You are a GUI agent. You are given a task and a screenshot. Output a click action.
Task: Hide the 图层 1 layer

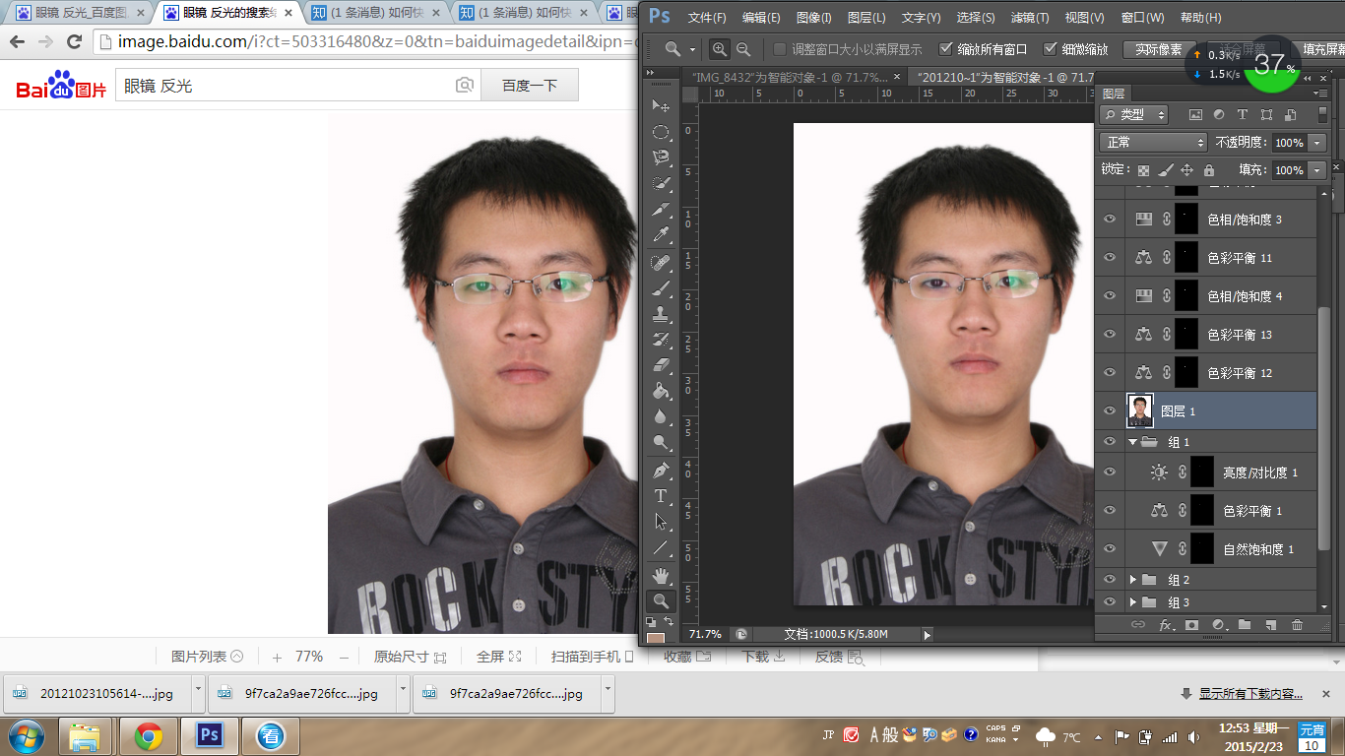(1110, 410)
